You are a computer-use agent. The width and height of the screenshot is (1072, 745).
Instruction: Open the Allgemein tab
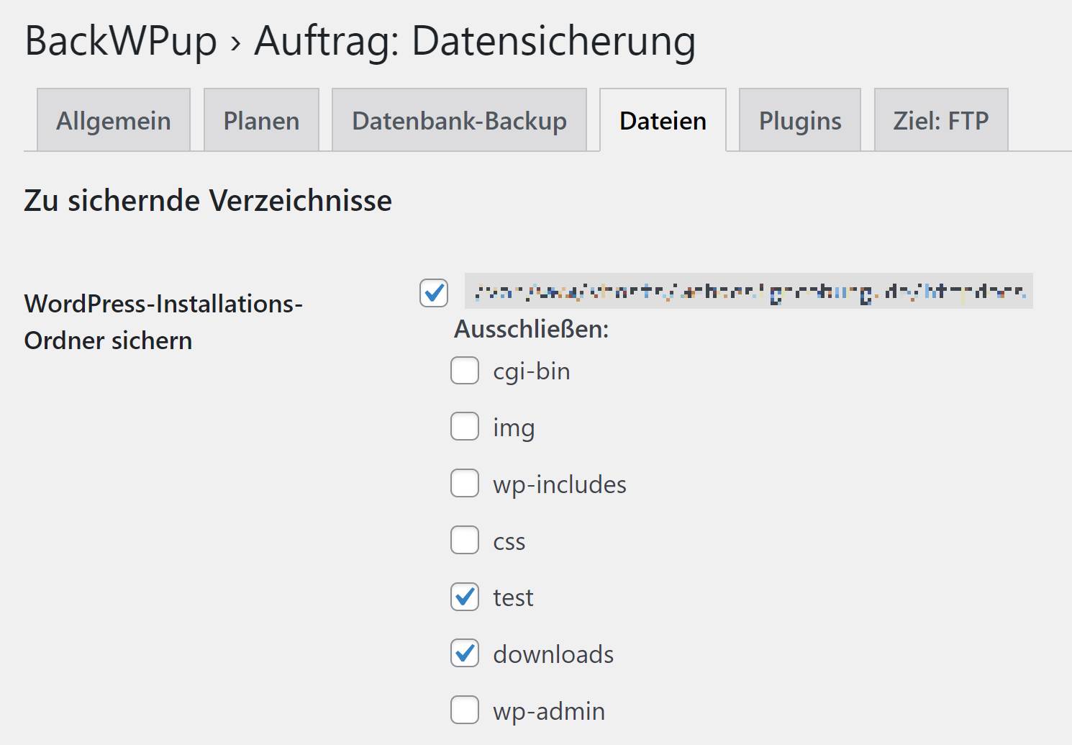[114, 120]
